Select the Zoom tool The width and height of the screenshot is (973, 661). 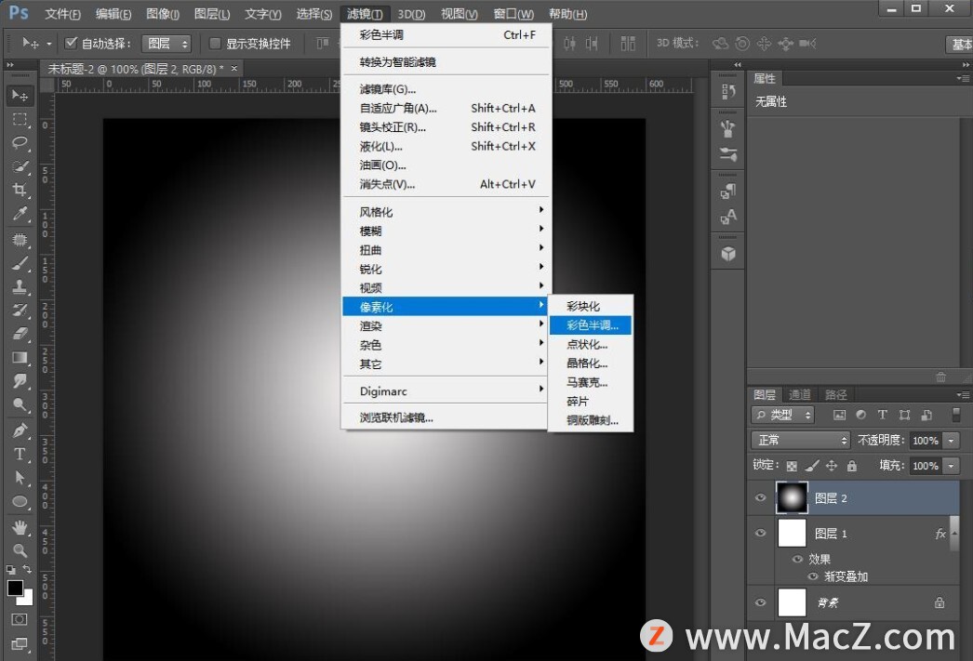coord(20,550)
